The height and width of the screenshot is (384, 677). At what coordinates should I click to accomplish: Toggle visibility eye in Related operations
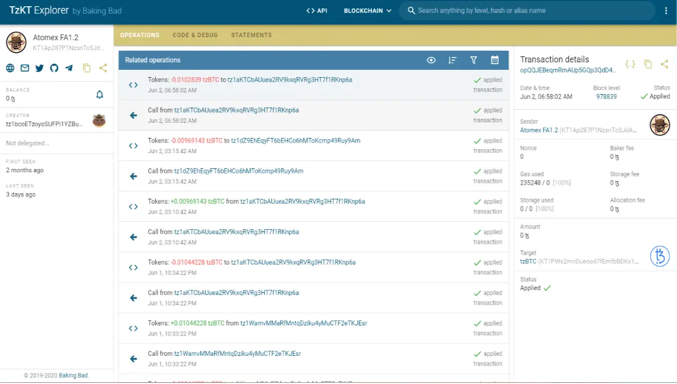point(432,60)
